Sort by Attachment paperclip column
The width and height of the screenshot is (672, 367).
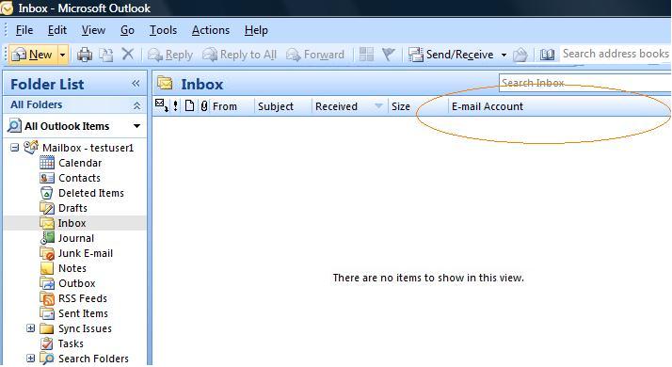coord(204,106)
